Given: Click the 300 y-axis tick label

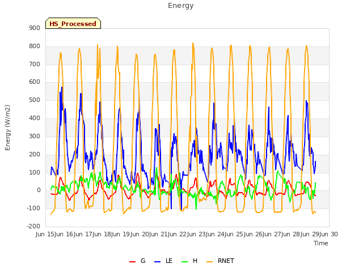Looking at the screenshot, I should [x=35, y=136].
